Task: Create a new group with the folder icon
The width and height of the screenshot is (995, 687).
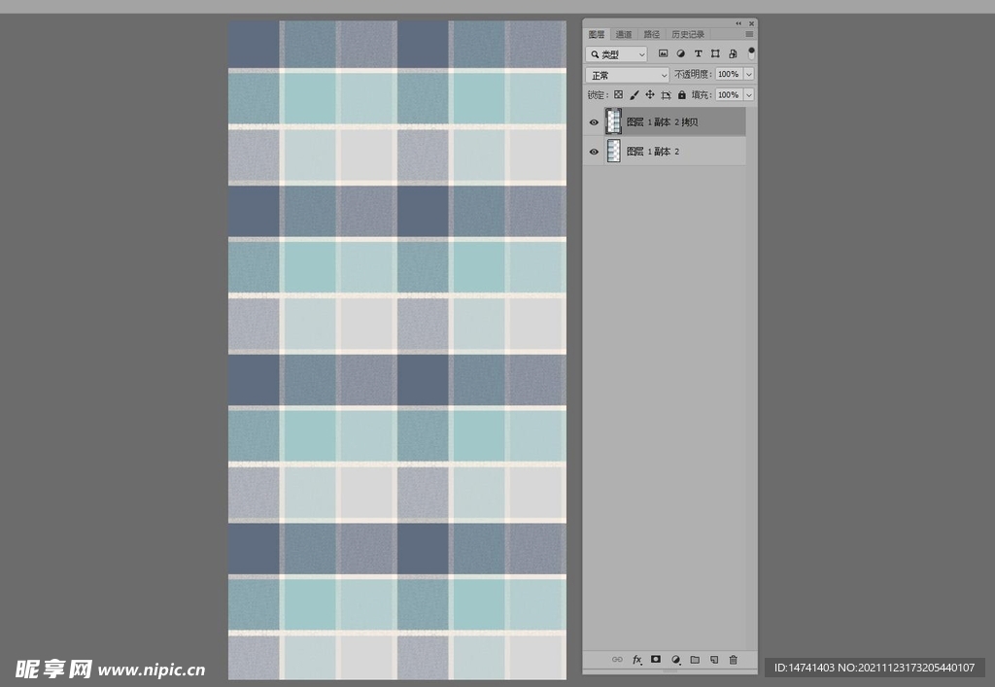Action: point(695,660)
